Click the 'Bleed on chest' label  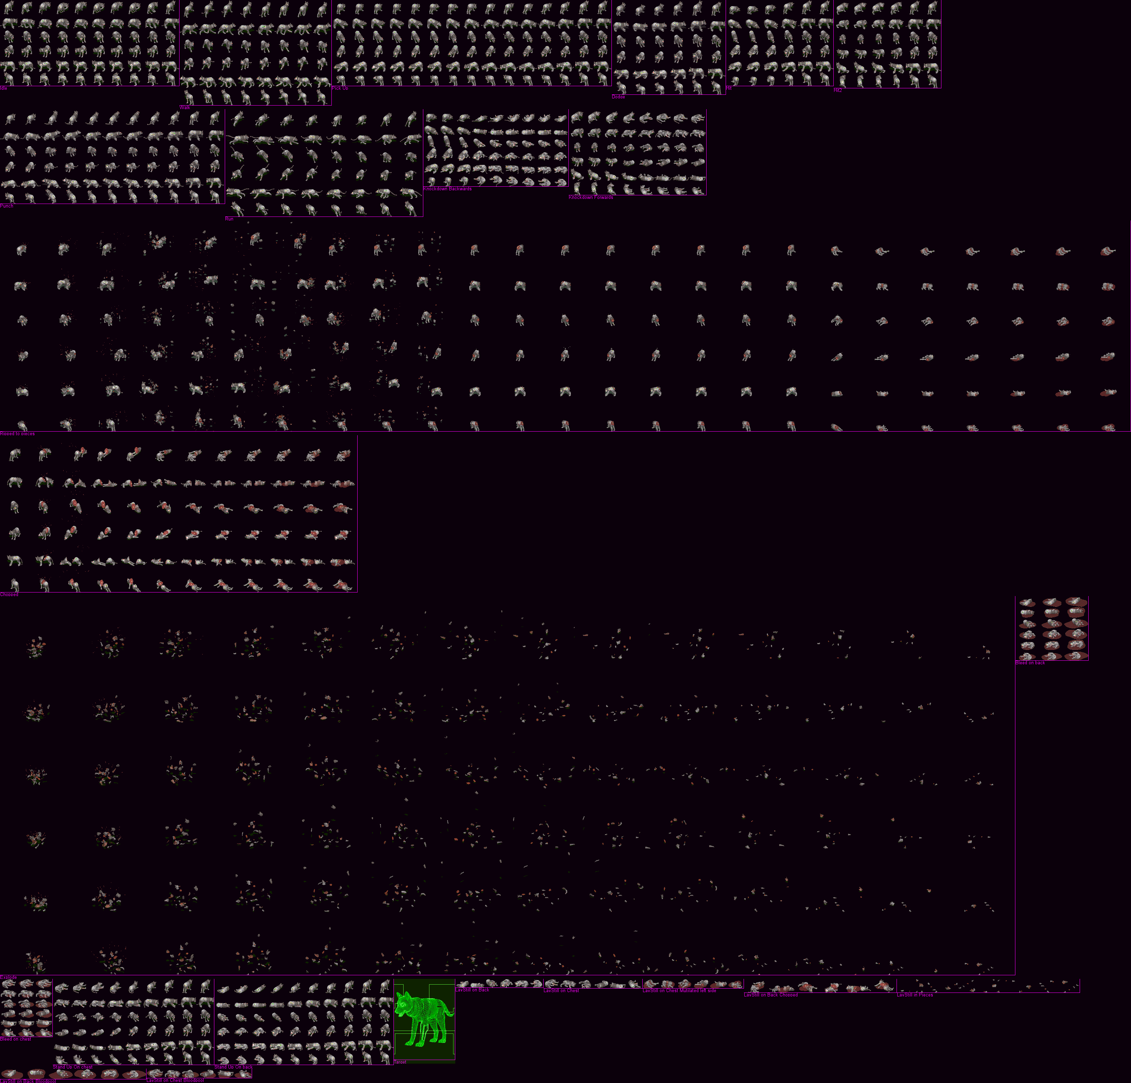coord(15,1038)
